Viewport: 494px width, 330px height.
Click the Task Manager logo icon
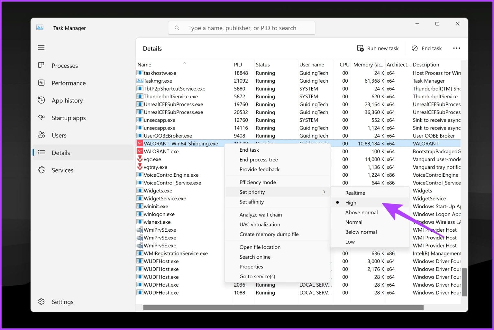(40, 28)
